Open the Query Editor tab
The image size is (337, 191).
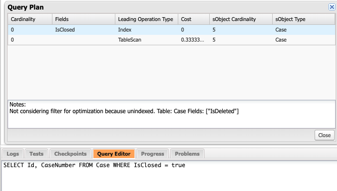click(114, 154)
